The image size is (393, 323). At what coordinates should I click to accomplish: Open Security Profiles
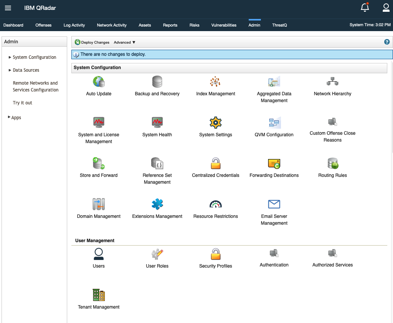coord(216,254)
